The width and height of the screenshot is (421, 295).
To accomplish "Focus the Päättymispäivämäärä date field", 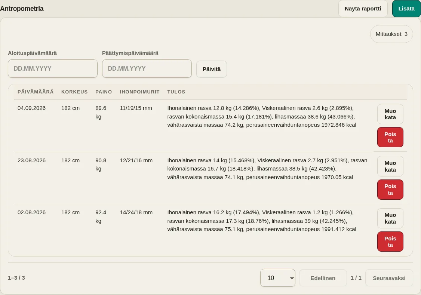I will coord(147,69).
